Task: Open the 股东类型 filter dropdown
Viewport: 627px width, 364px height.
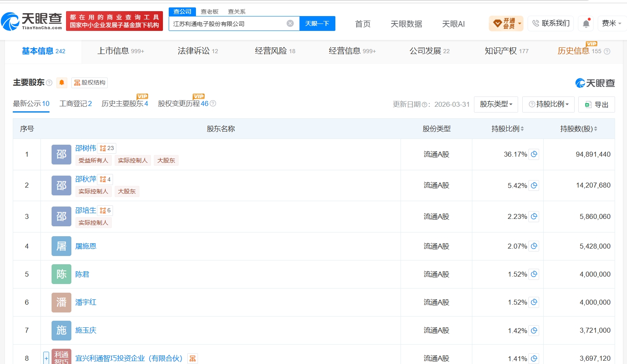Action: 496,104
